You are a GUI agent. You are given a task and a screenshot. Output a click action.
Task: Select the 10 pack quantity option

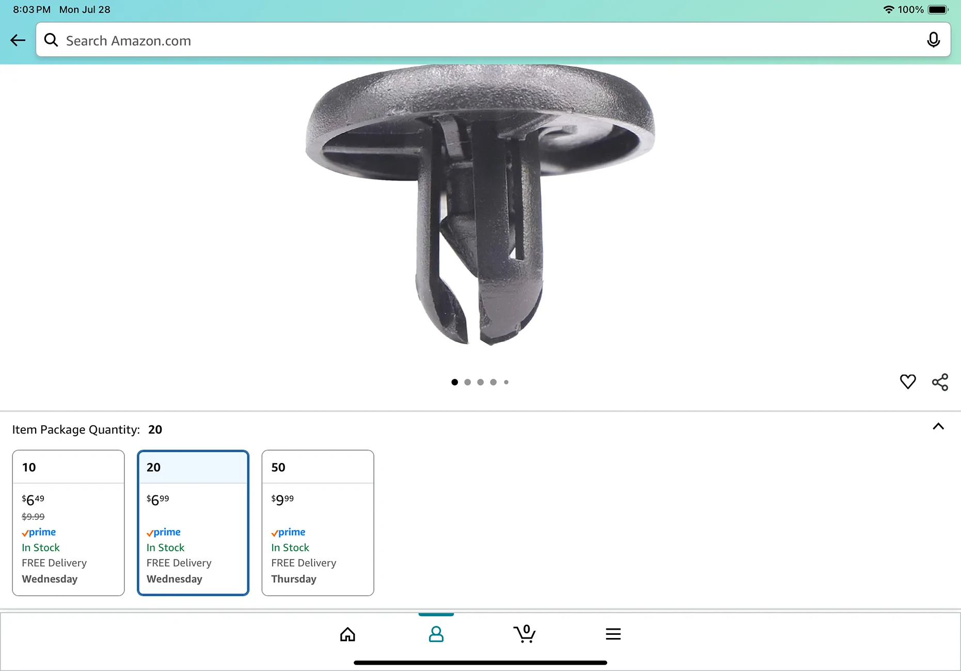(x=68, y=522)
